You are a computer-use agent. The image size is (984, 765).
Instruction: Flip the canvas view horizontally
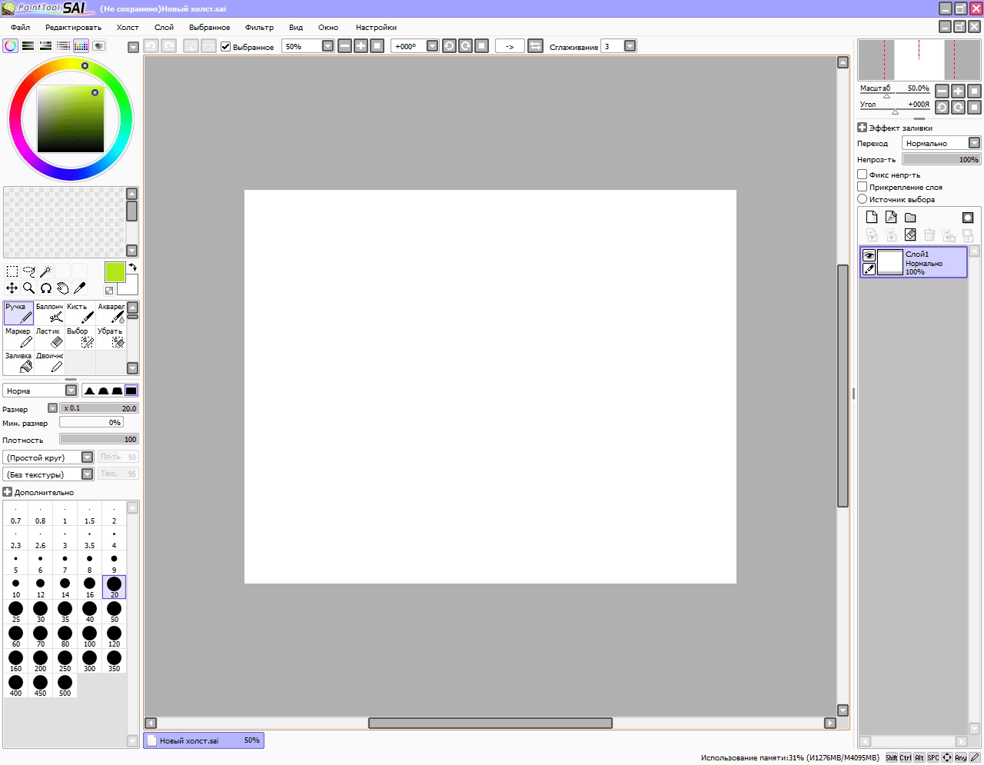536,46
